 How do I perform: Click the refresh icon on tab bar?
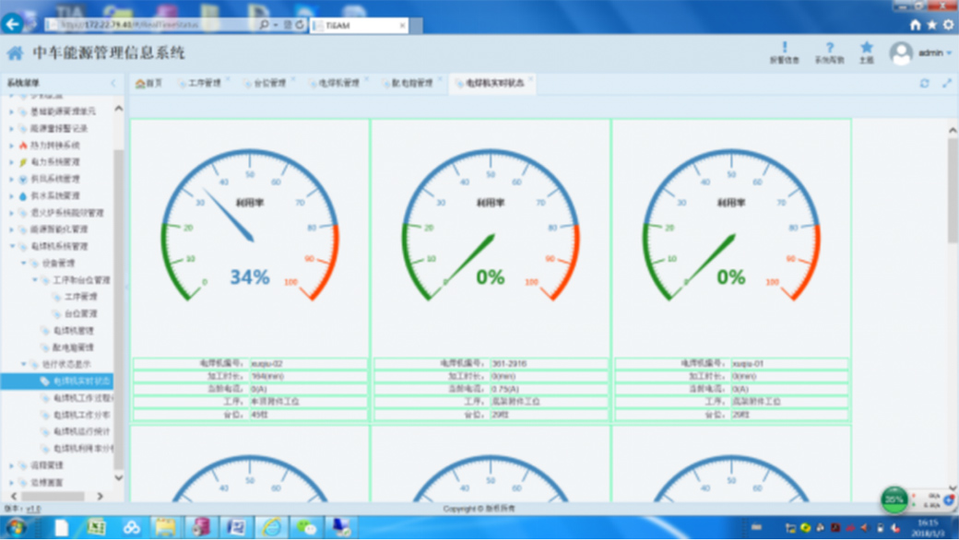pyautogui.click(x=924, y=83)
